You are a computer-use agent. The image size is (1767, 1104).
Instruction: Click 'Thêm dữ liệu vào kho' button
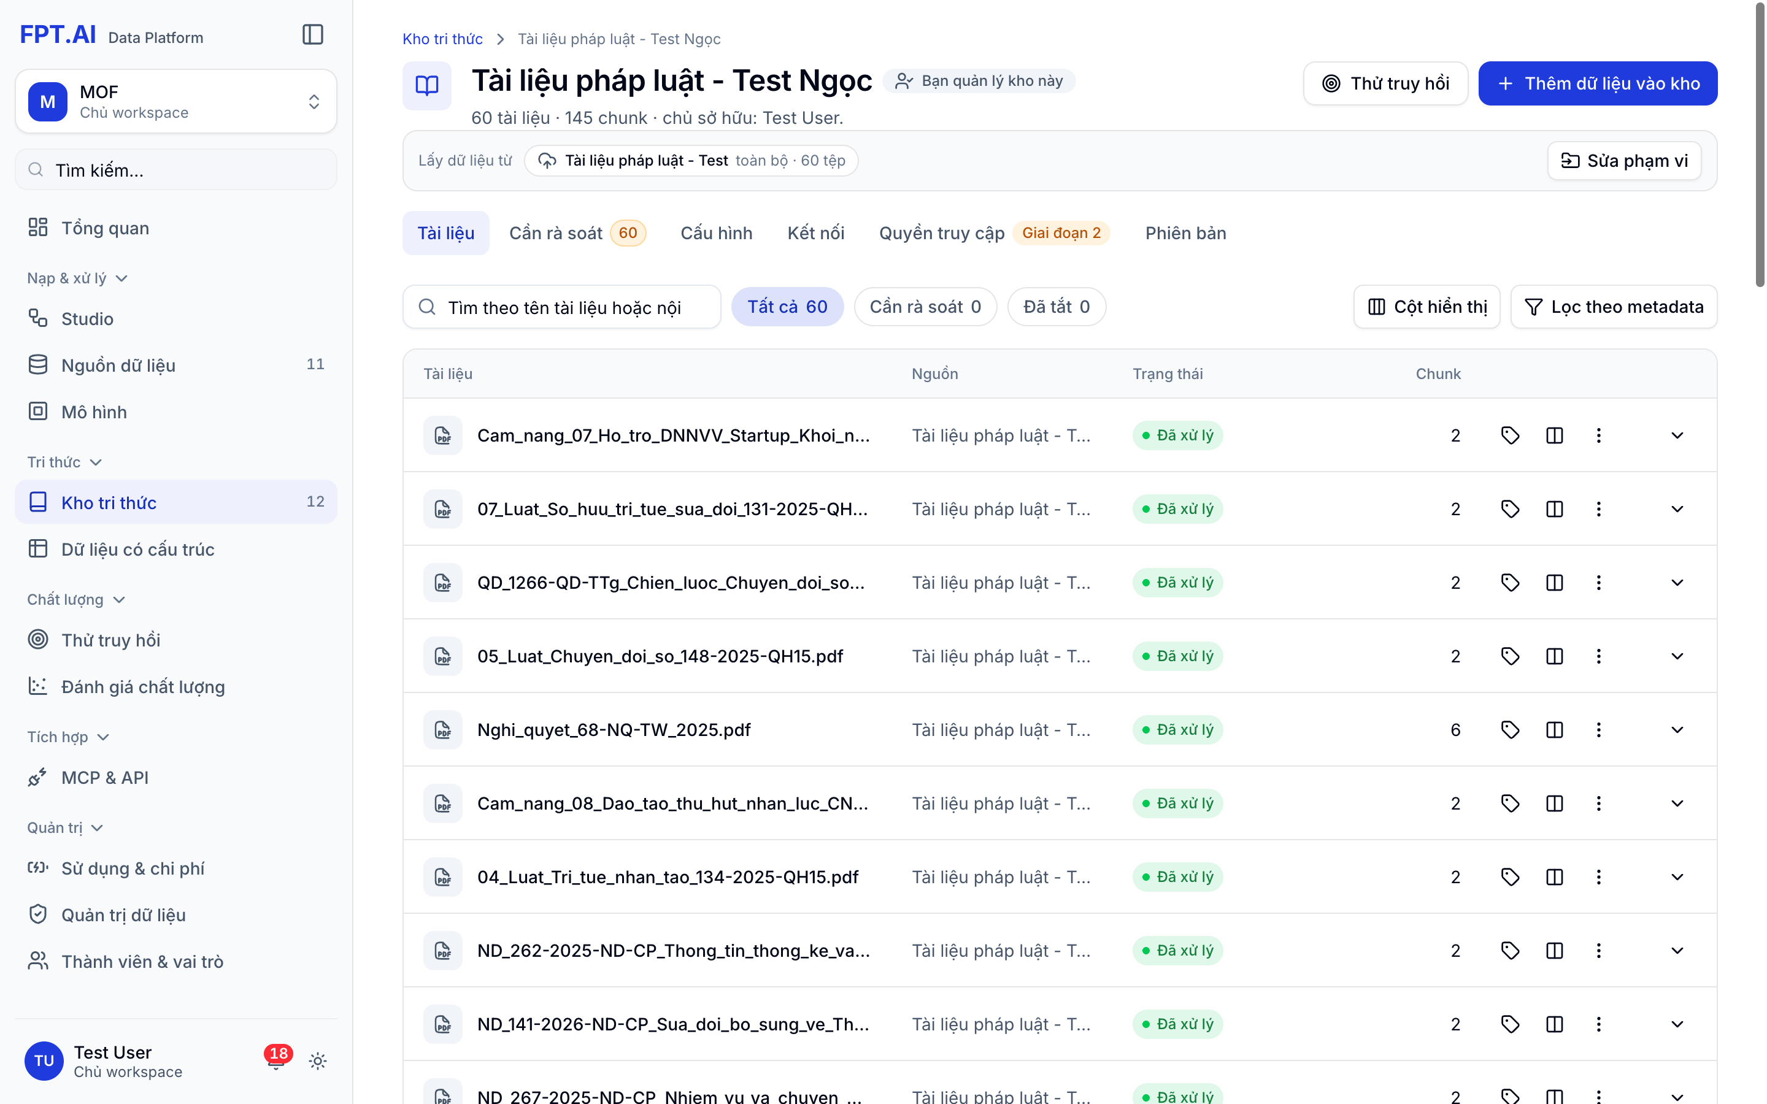[x=1597, y=83]
